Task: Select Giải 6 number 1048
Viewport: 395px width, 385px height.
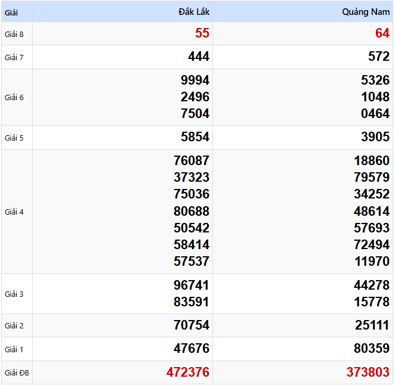Action: pos(375,97)
